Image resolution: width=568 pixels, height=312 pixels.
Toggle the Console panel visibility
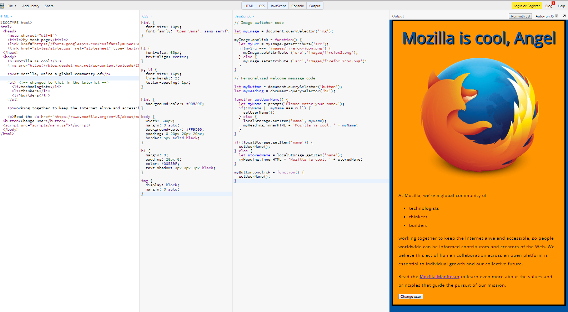pos(297,6)
